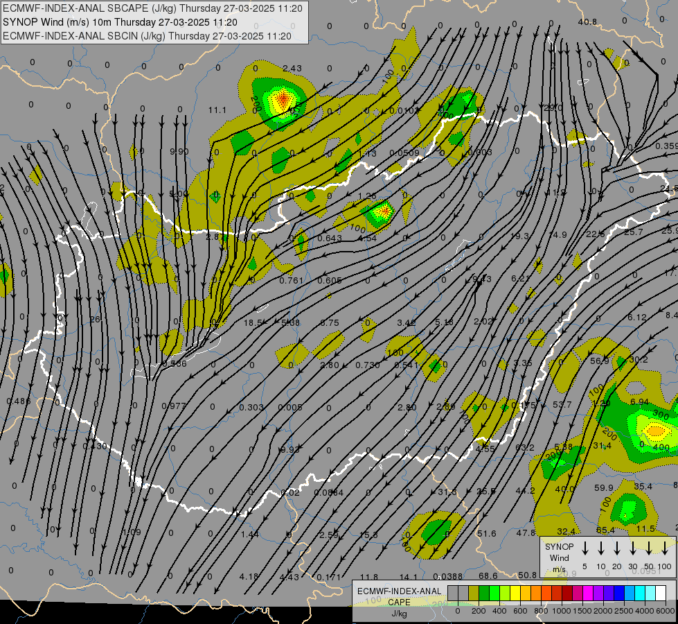Click the '65.4' value on map

click(x=605, y=530)
